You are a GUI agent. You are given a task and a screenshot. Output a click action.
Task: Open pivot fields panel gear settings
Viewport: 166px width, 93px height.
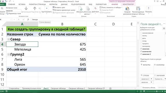[164, 28]
